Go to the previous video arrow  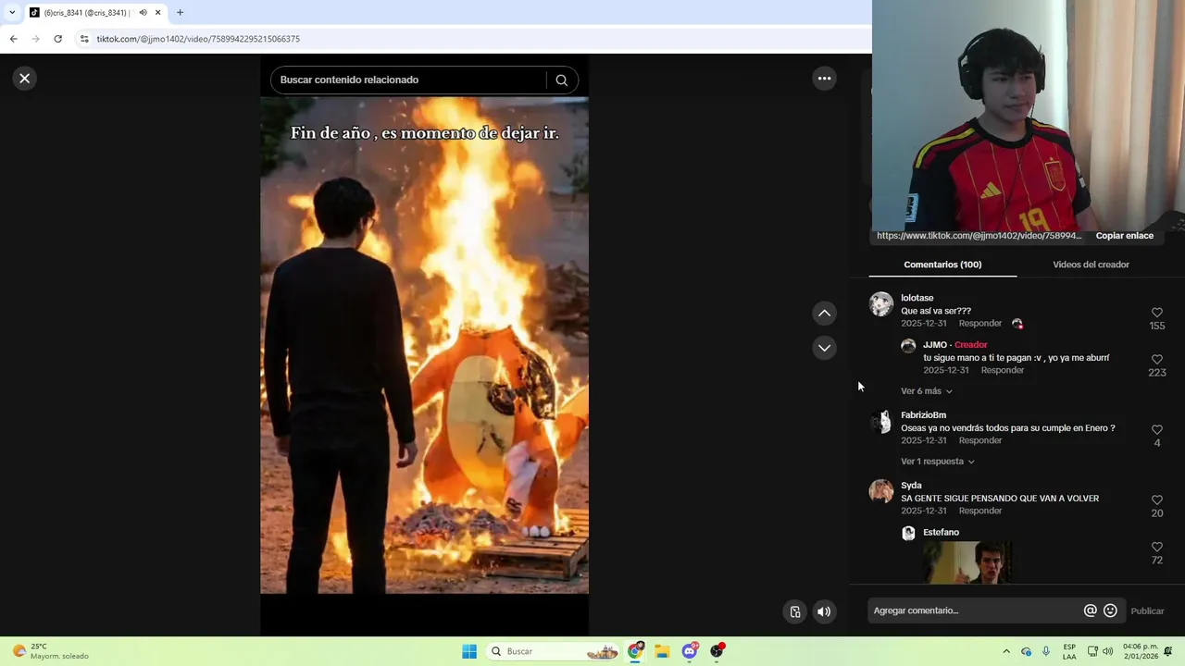(x=824, y=314)
